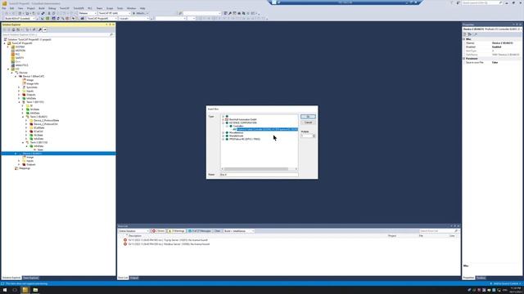Screen dimensions: 524x294
Task: Expand Beckhoff Automation GmbH in type tree
Action: pos(223,119)
